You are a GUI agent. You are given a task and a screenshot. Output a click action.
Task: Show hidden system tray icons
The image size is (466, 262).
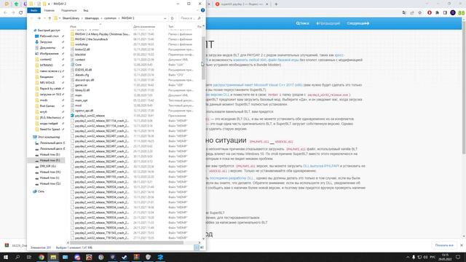[408, 257]
